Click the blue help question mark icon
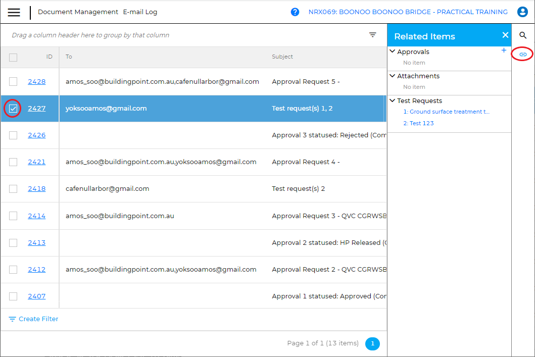The width and height of the screenshot is (535, 357). pyautogui.click(x=295, y=12)
